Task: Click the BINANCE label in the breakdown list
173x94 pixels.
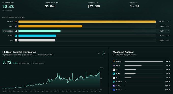Action: (10, 22)
